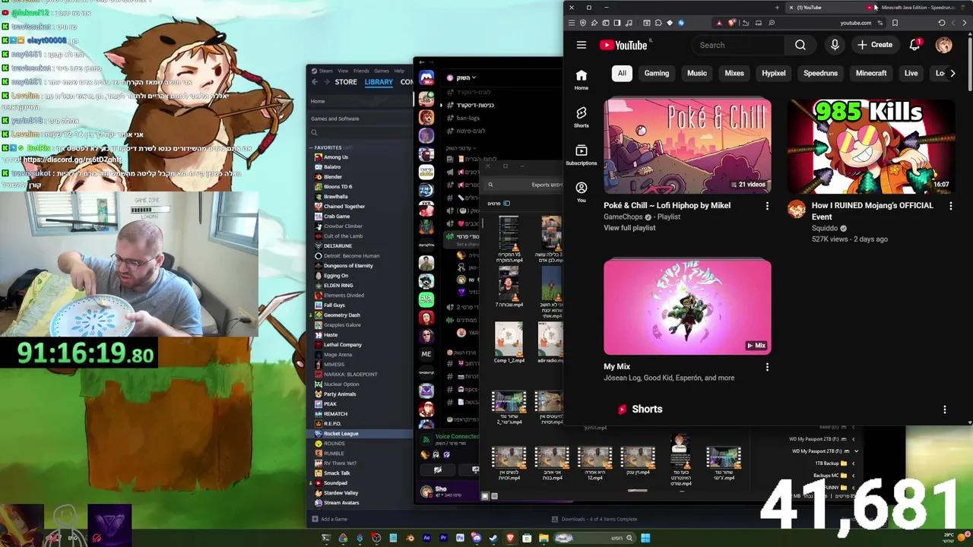Open the Steam Friends menu
This screenshot has height=547, width=973.
(x=361, y=71)
